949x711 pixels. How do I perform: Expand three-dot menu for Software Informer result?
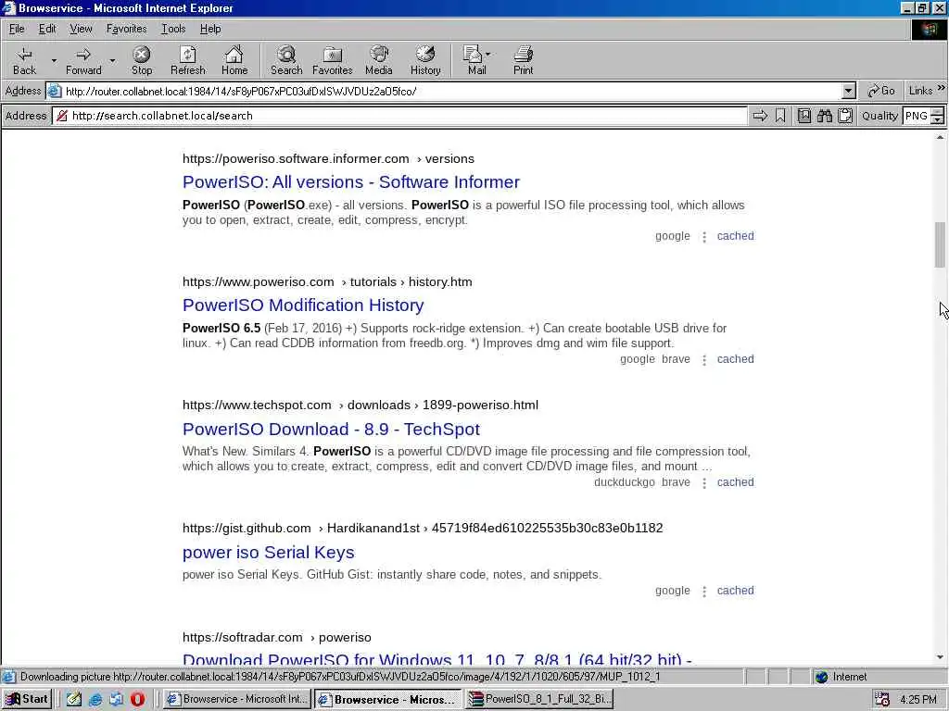click(704, 236)
